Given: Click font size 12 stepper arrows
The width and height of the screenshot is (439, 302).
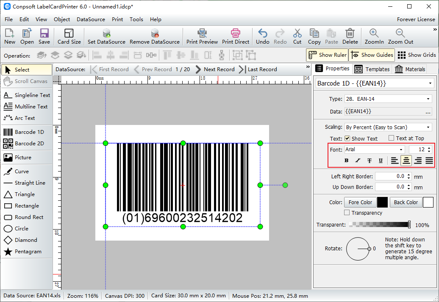Looking at the screenshot, I should pyautogui.click(x=429, y=150).
